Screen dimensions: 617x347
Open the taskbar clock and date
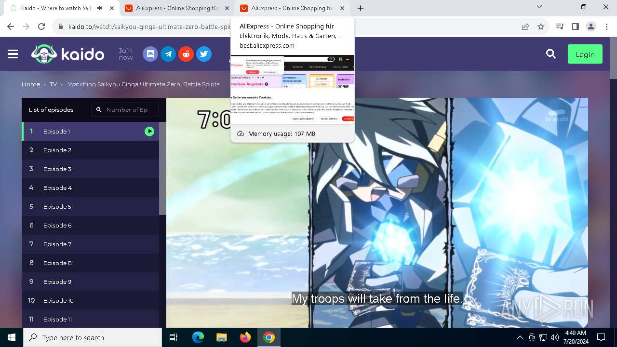click(x=576, y=337)
